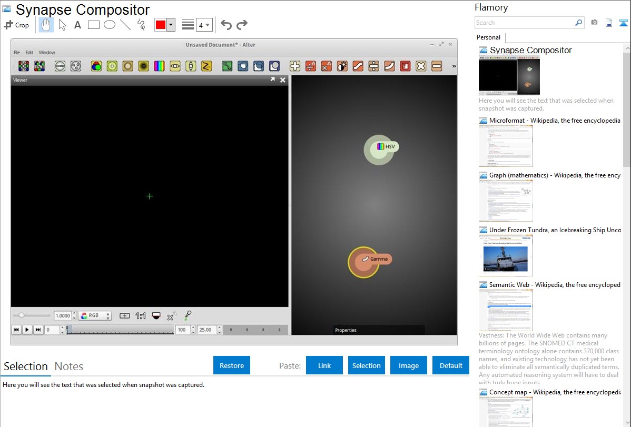Expand the Properties panel

coord(379,330)
